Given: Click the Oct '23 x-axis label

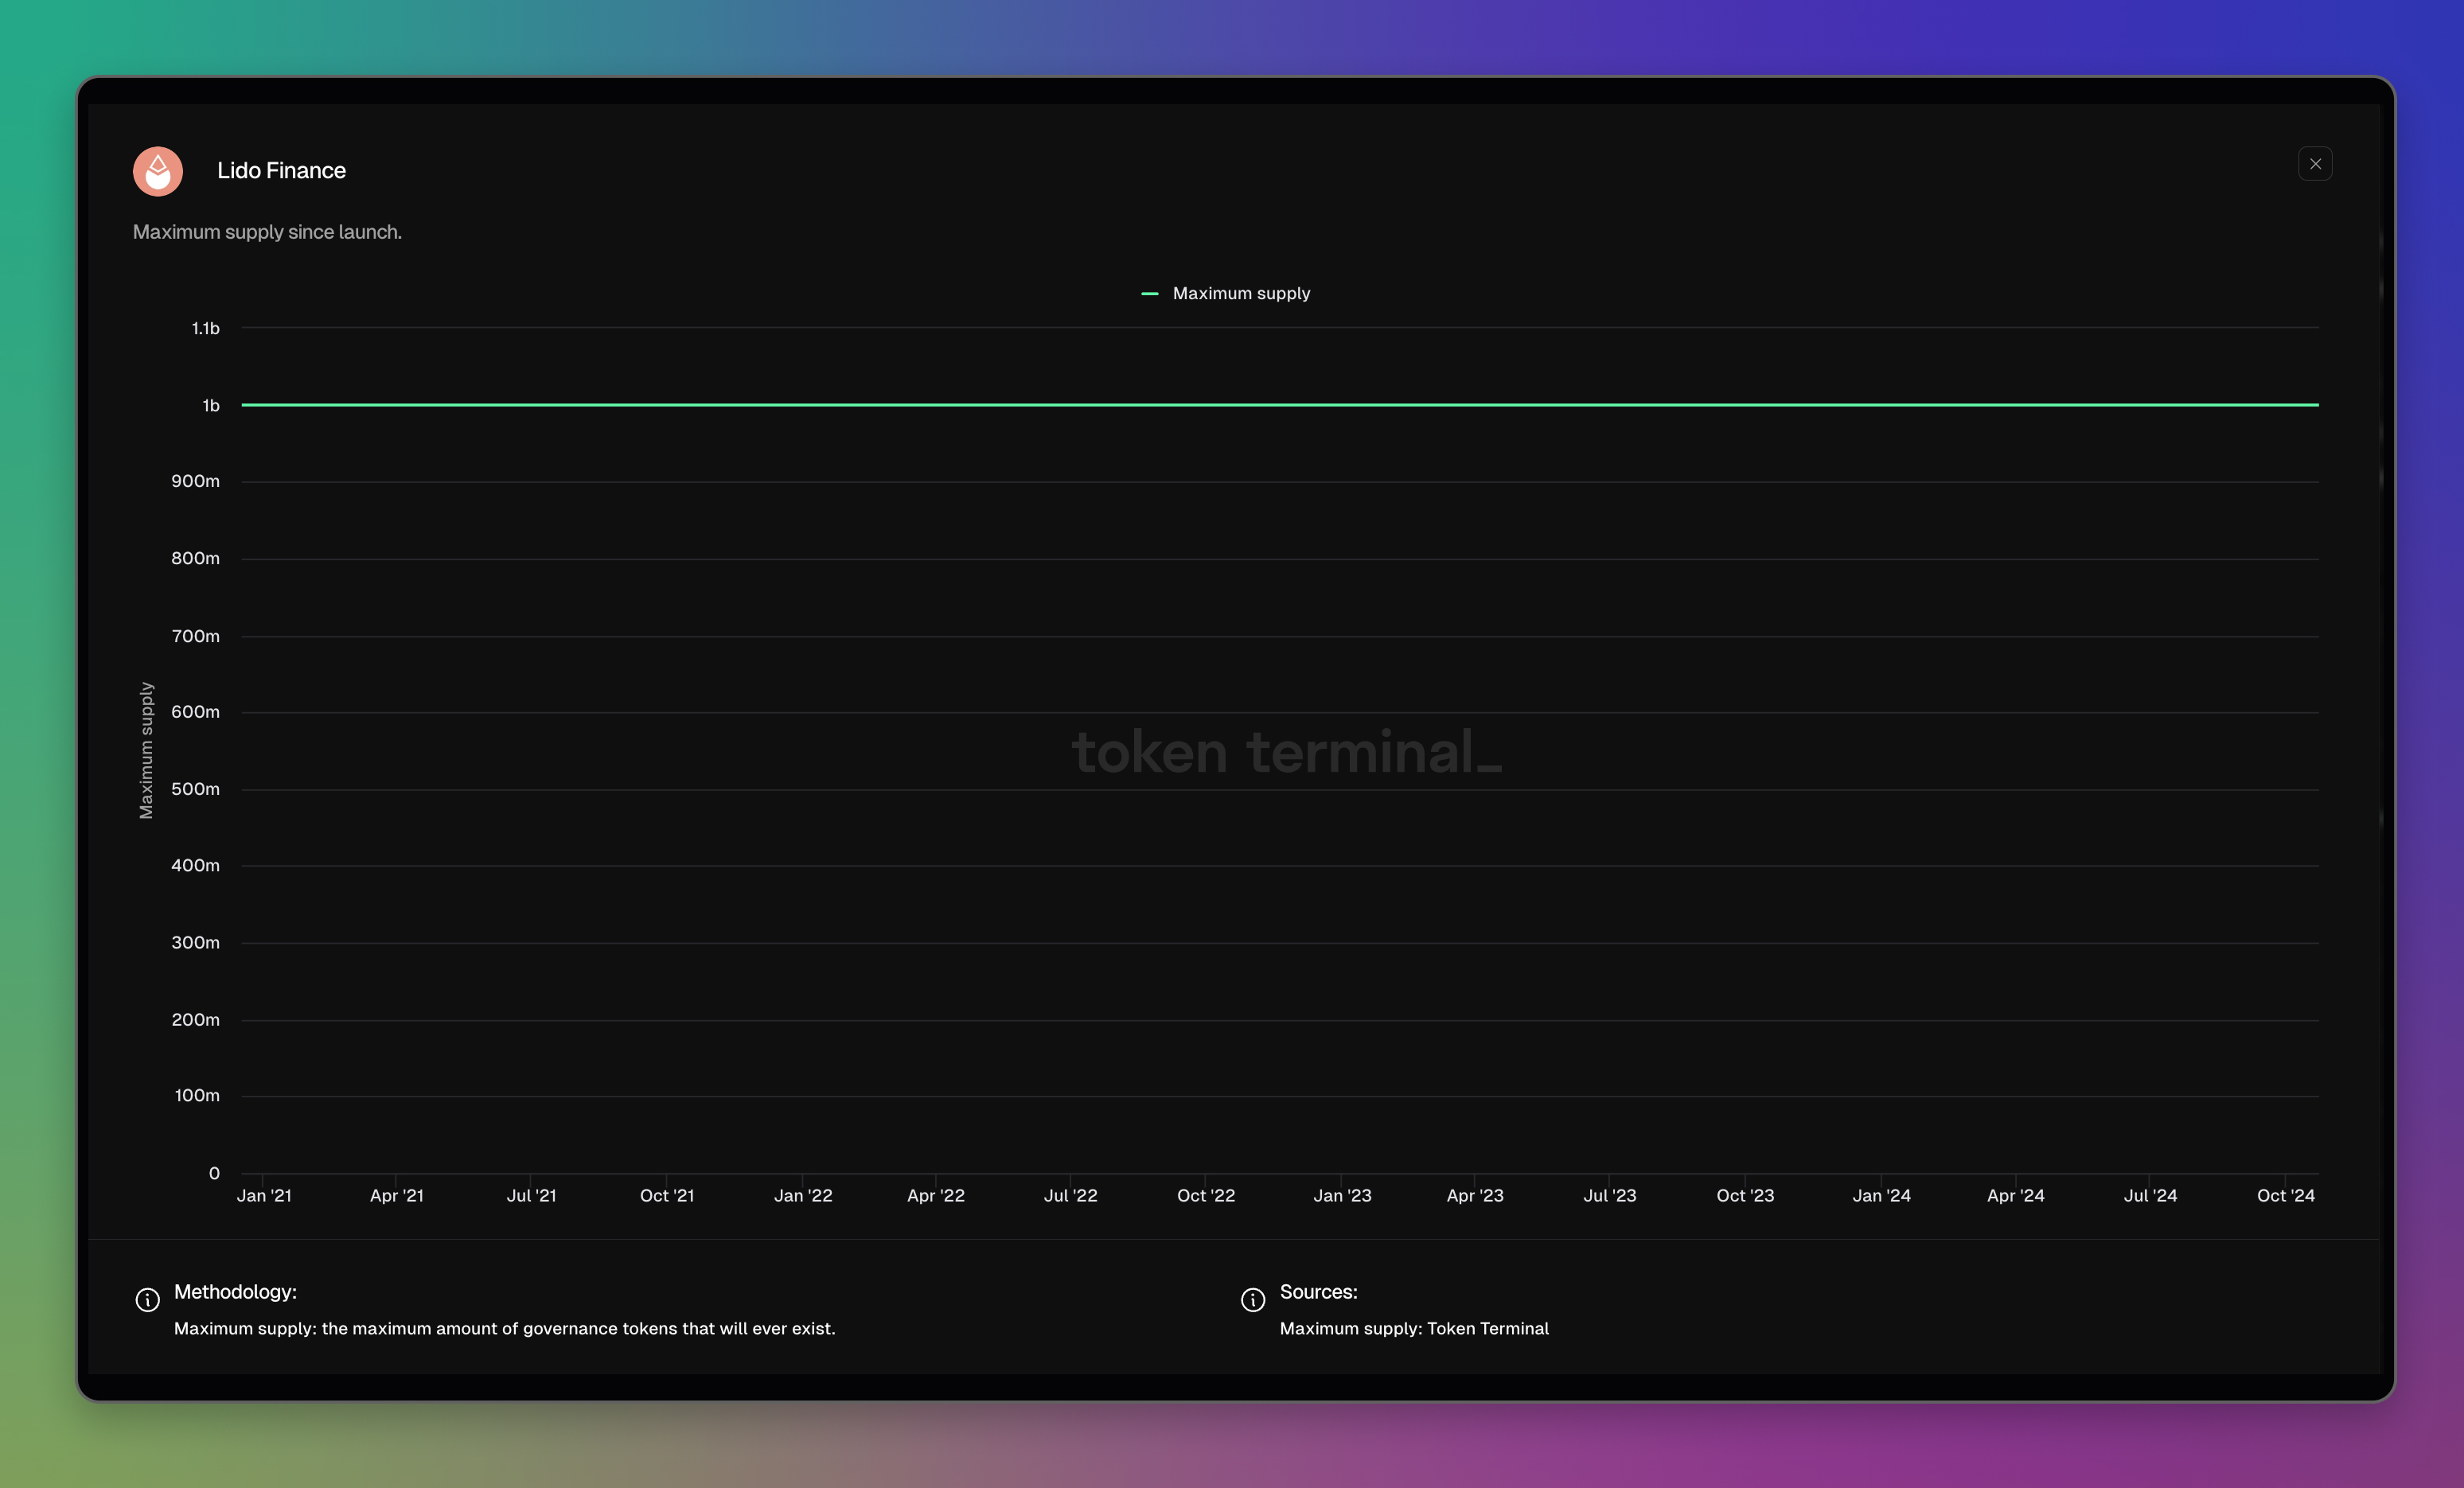Looking at the screenshot, I should coord(1745,1195).
